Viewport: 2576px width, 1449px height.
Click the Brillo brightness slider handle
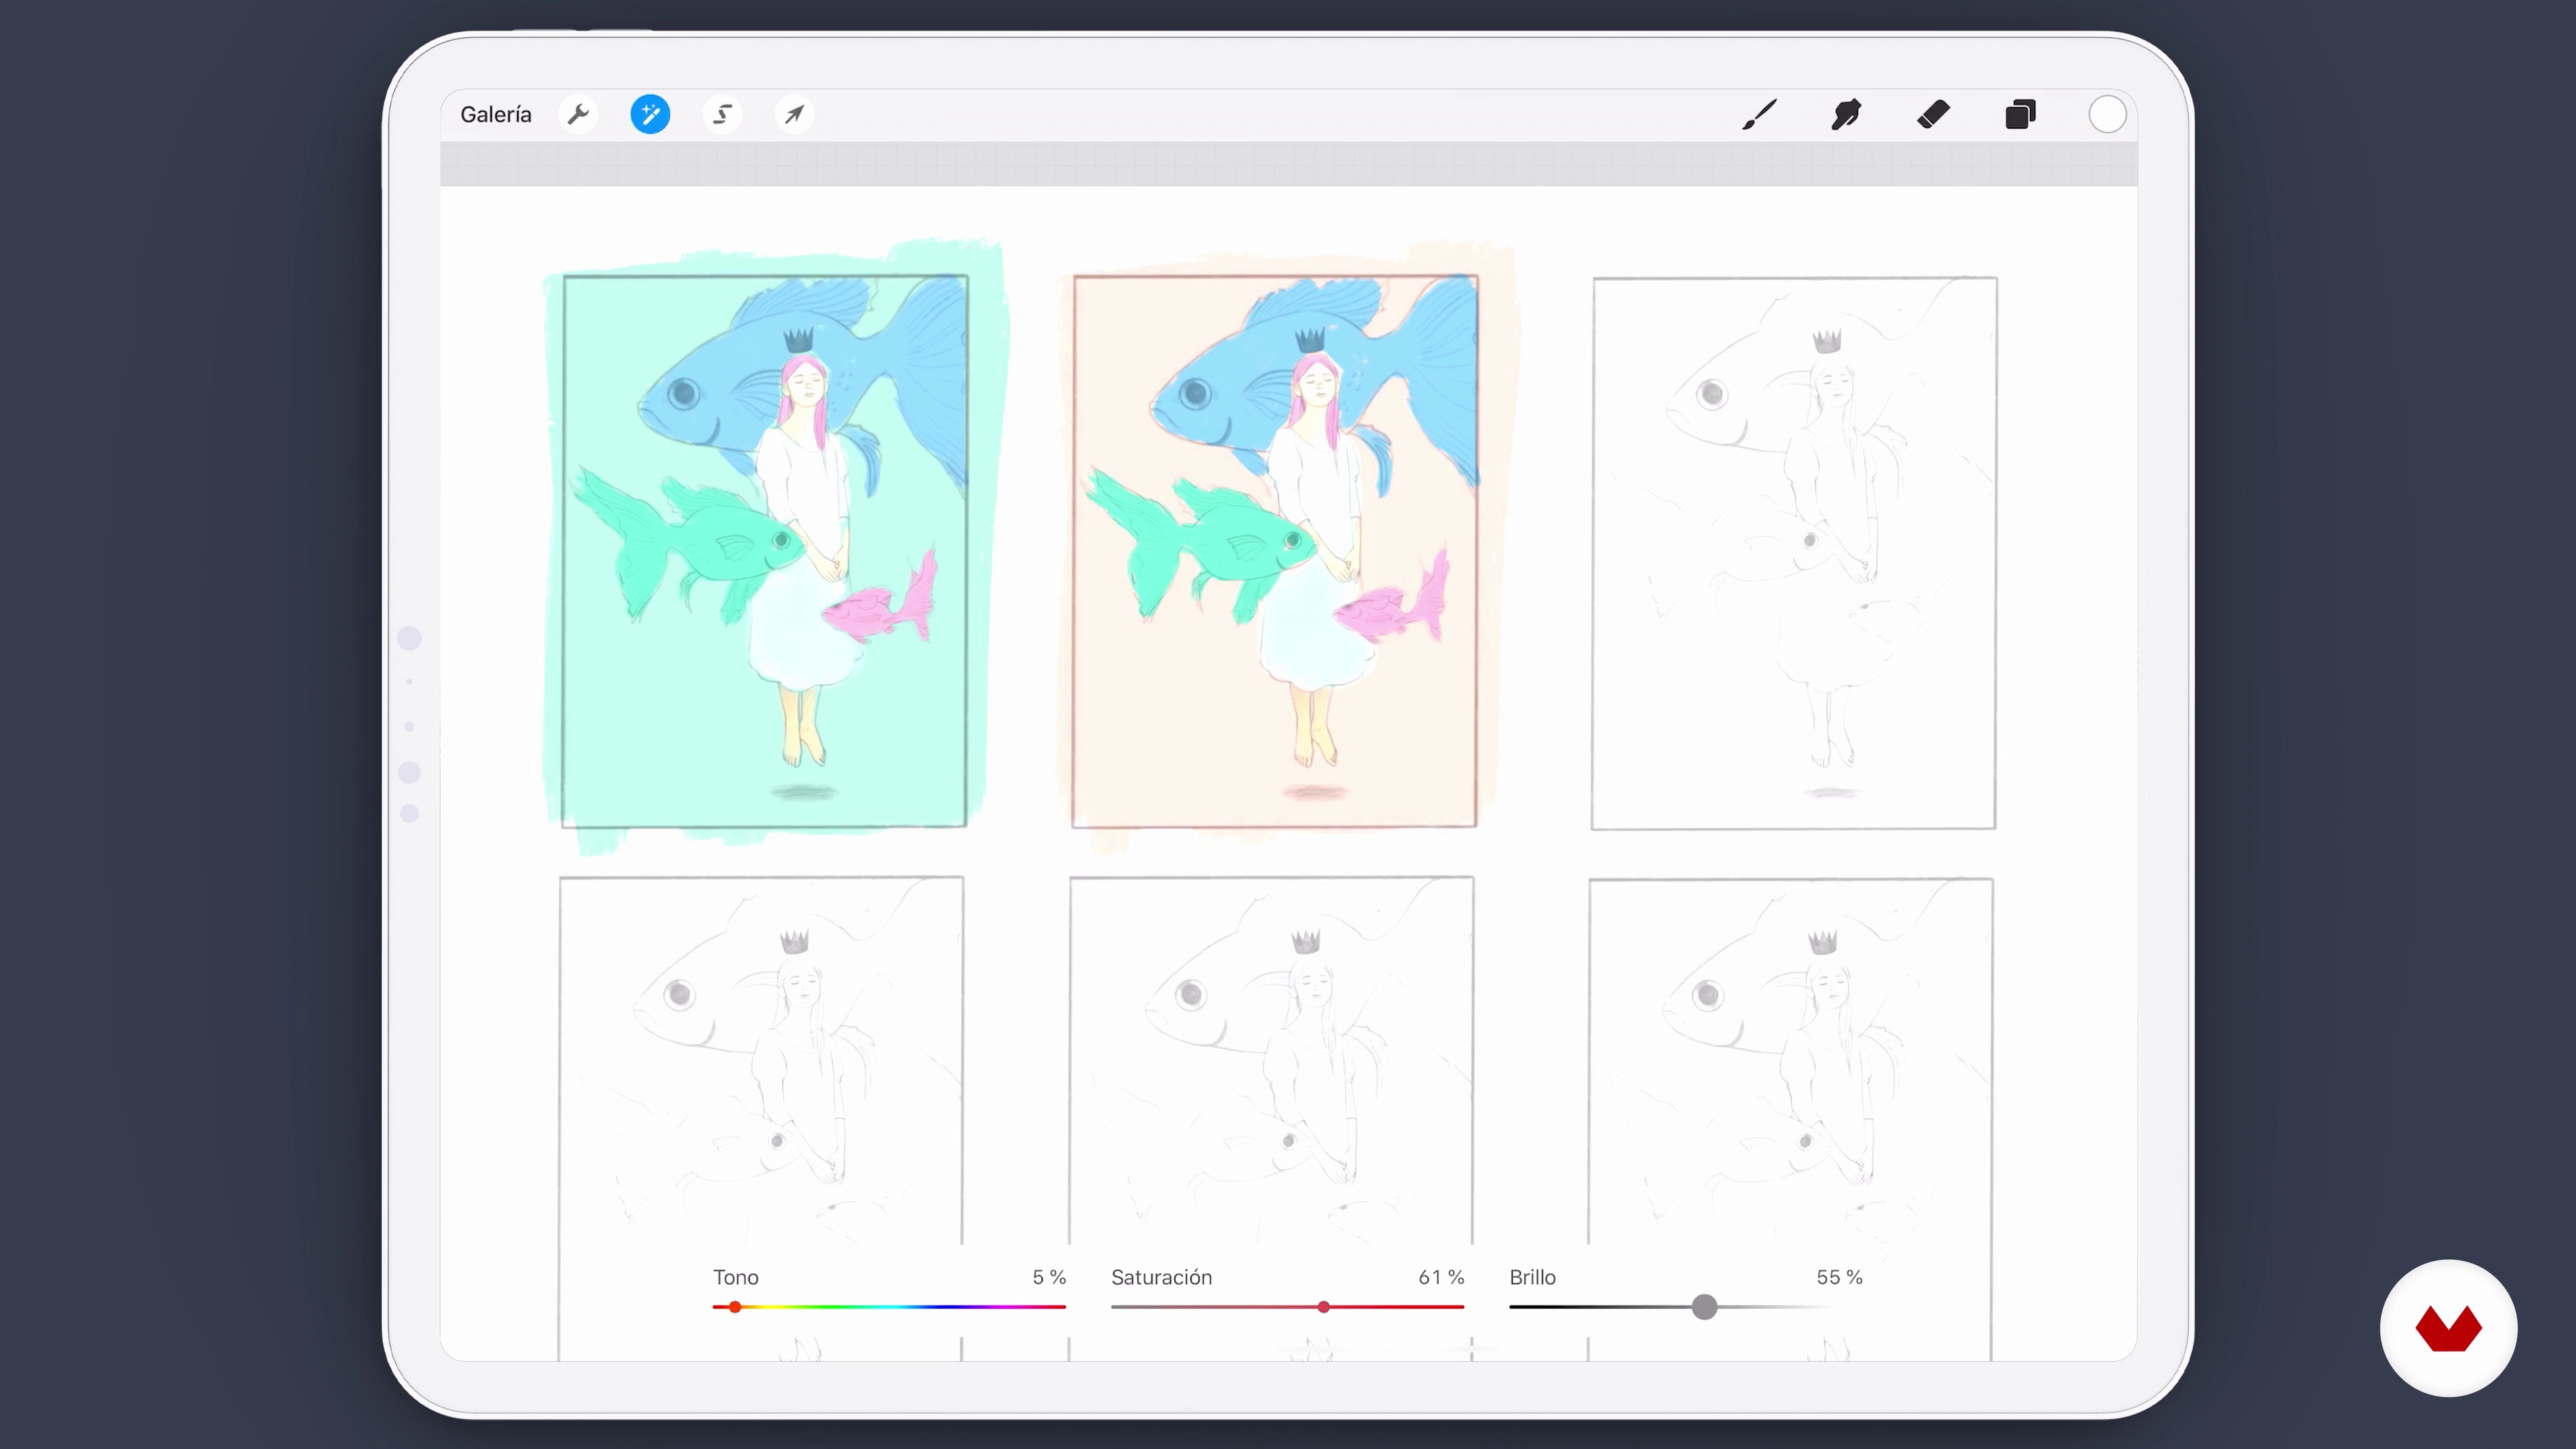1705,1307
